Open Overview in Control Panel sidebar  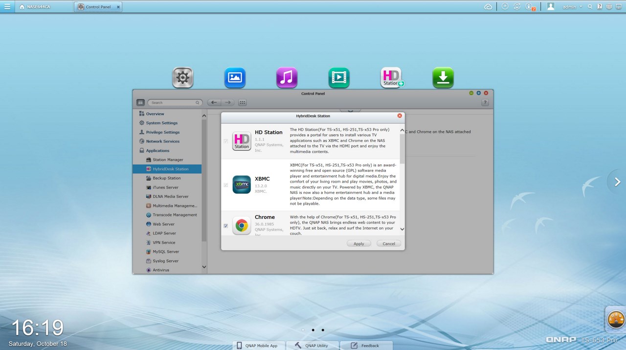(155, 114)
